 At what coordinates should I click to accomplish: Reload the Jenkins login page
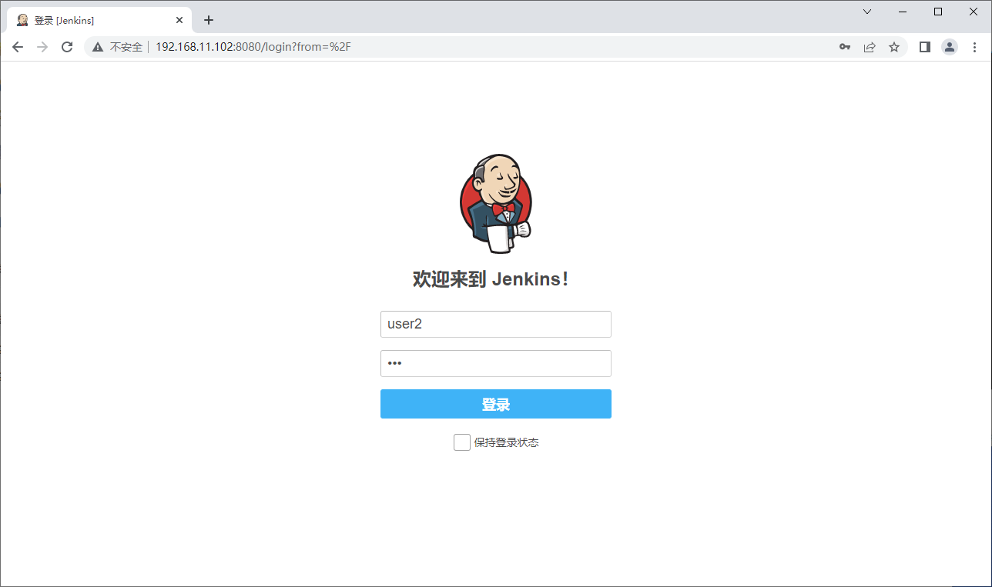point(67,47)
